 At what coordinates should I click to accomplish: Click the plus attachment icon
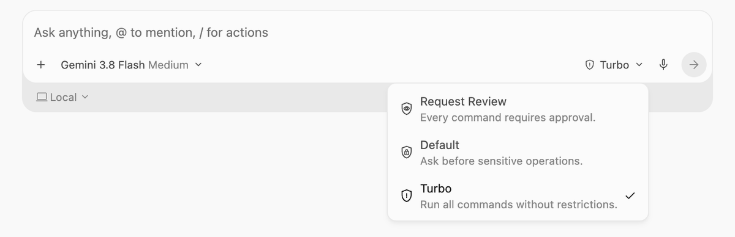41,65
